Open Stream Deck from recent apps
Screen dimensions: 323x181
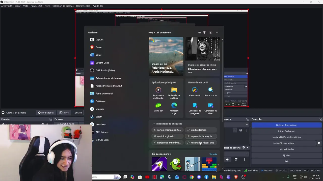click(99, 63)
